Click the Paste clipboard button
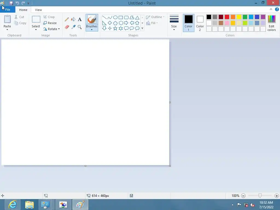Screen dimensions: 280x210 tap(7, 19)
